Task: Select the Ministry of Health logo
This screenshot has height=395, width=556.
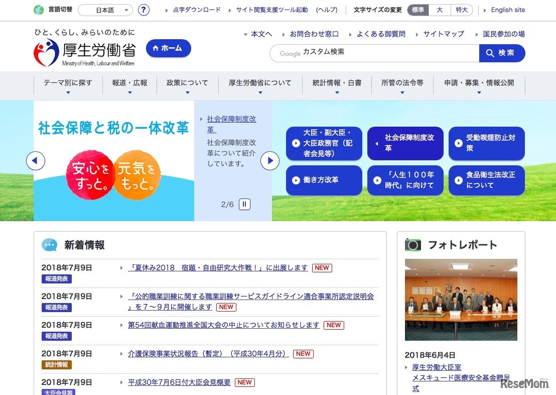Action: coord(45,52)
